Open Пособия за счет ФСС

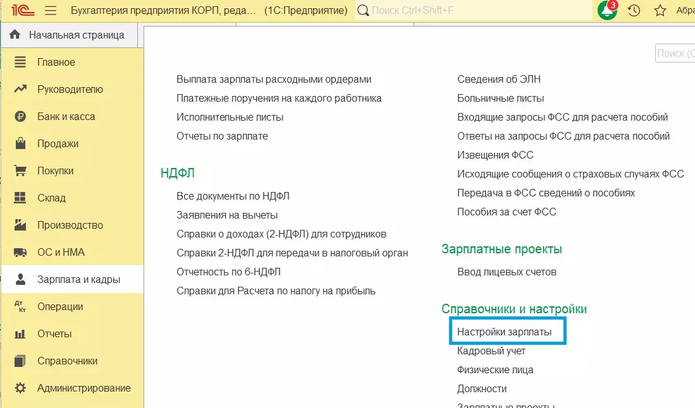(507, 212)
